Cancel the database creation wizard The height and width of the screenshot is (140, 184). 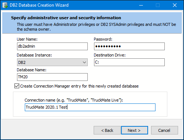[164, 130]
